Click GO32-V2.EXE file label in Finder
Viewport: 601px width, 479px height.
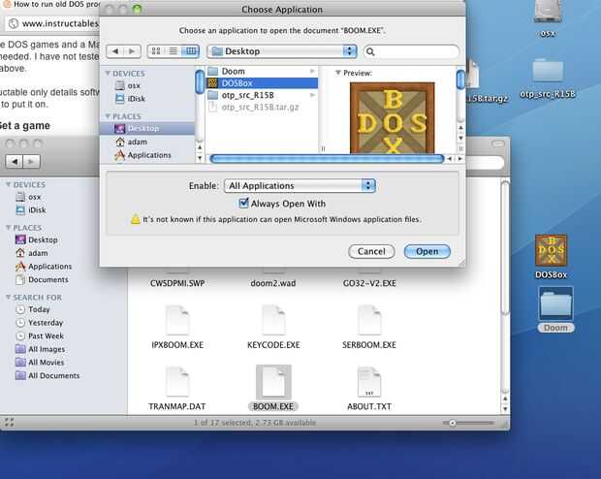click(369, 283)
